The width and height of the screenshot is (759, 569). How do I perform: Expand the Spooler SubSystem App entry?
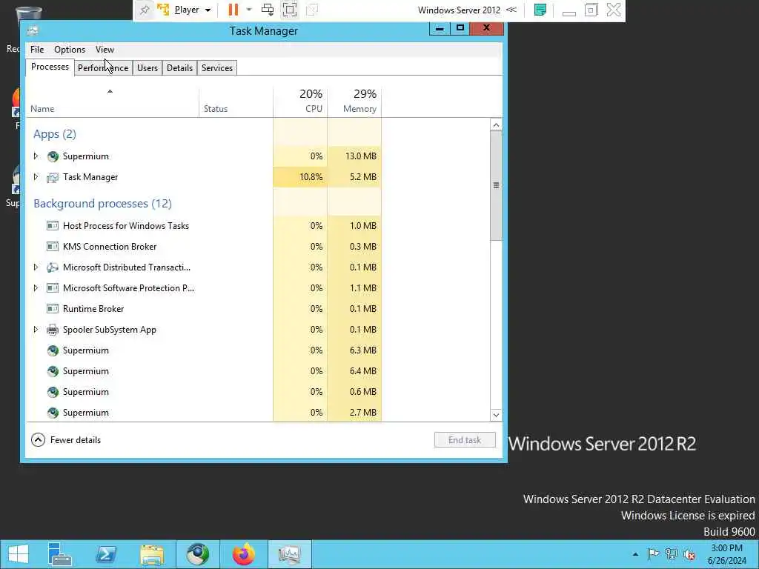tap(36, 330)
